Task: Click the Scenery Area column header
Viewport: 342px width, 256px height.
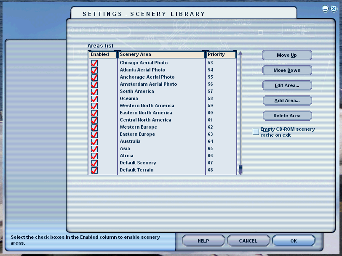Action: point(161,54)
